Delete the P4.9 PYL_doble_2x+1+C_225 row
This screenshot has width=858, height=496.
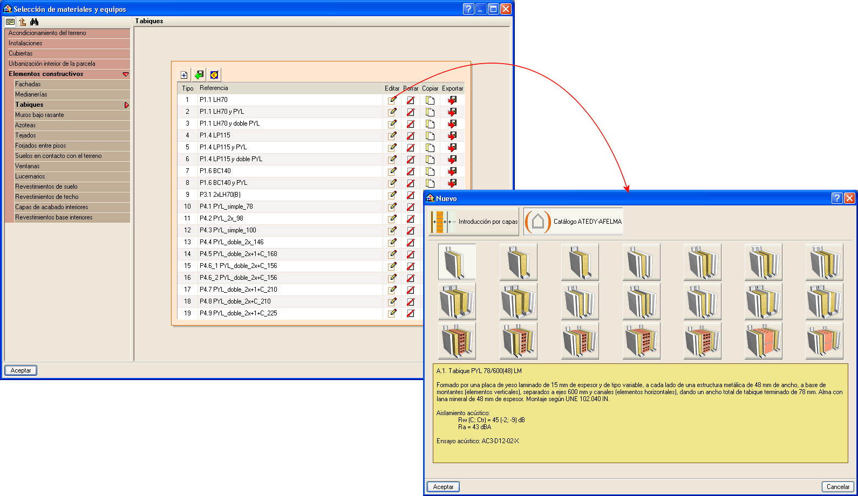411,313
